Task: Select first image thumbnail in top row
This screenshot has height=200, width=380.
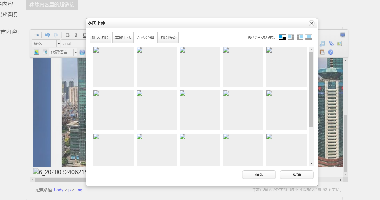Action: (113, 67)
